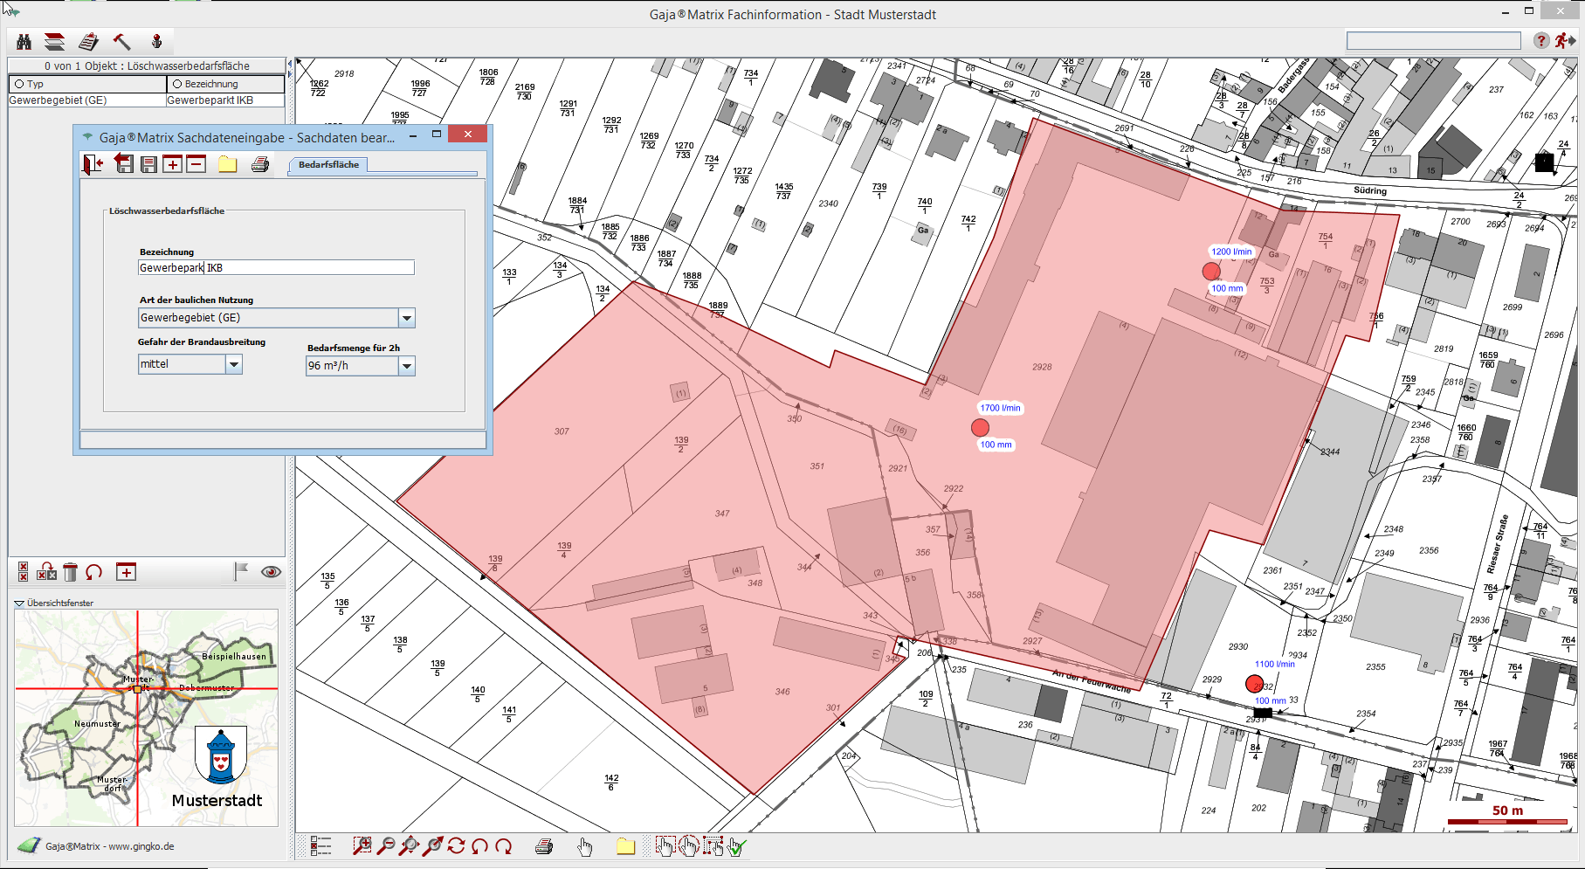
Task: Open the binoculars search tool
Action: point(24,41)
